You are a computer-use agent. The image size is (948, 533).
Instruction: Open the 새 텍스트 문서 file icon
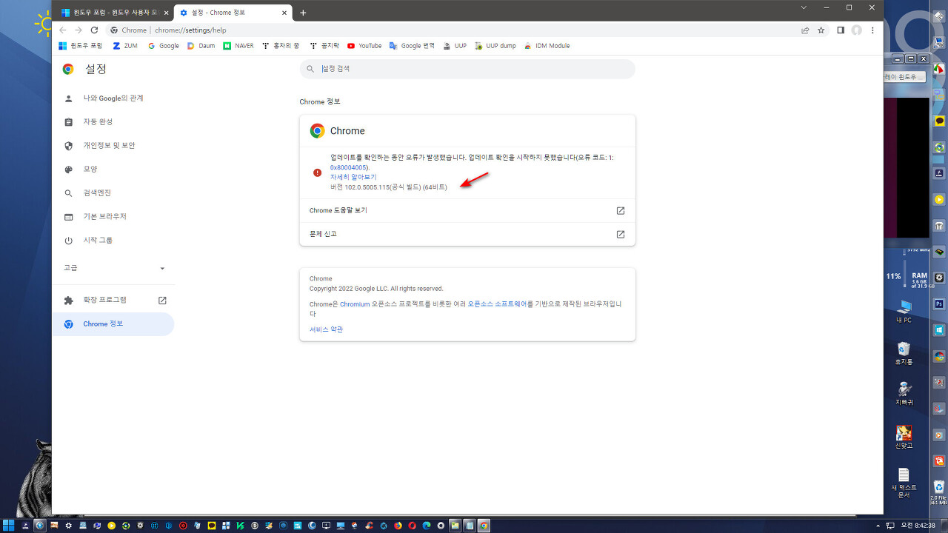(x=904, y=483)
